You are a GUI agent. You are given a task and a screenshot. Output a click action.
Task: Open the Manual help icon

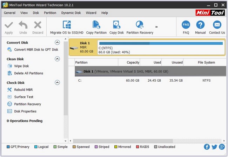(200, 25)
